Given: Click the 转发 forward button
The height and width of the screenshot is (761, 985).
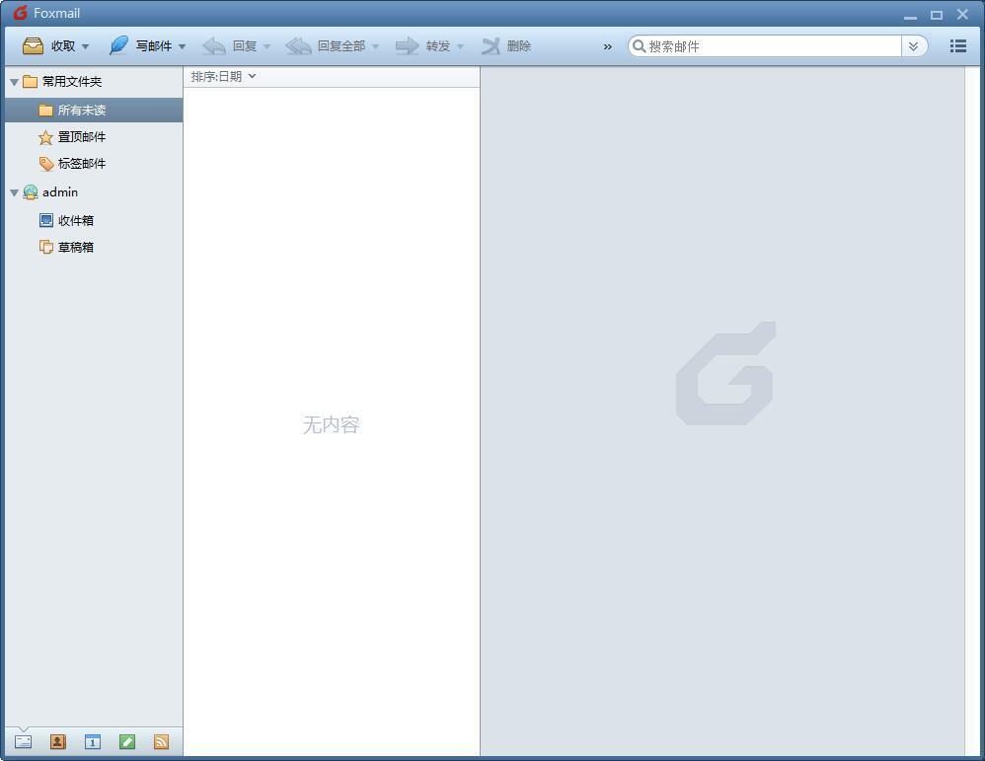Looking at the screenshot, I should click(422, 45).
